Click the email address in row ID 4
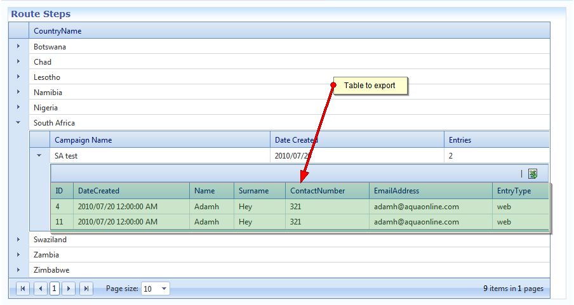Screen dimensions: 574x305 point(417,207)
